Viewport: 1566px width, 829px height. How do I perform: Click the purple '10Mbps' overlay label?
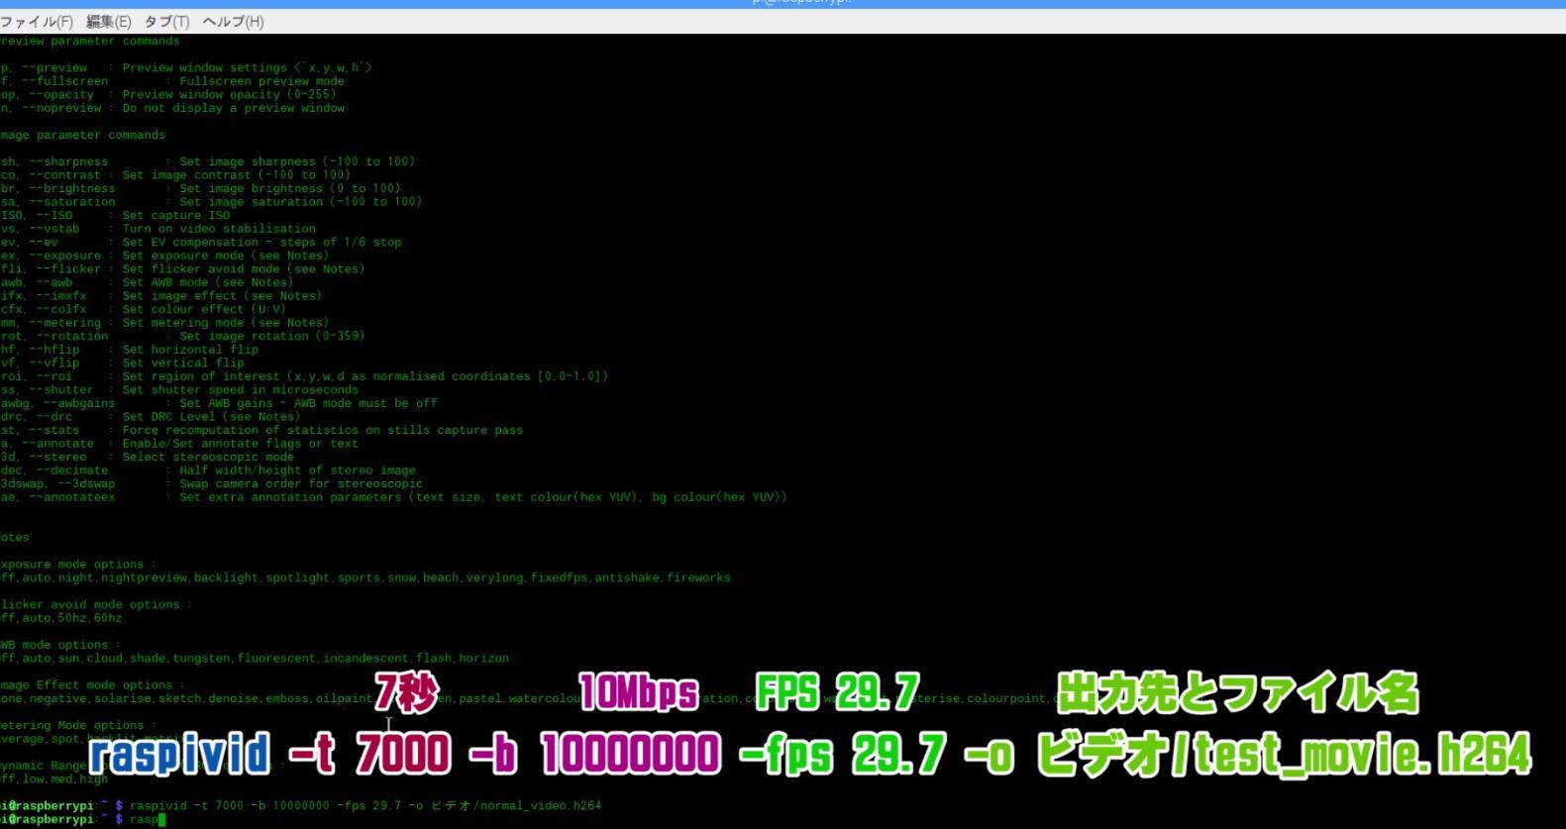coord(639,693)
